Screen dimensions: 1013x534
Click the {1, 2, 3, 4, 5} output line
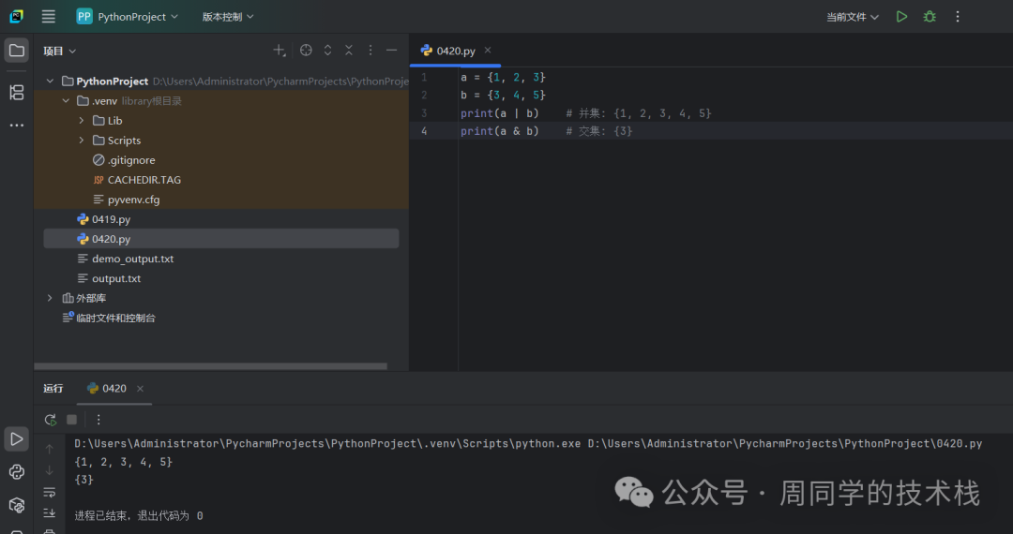(x=124, y=462)
